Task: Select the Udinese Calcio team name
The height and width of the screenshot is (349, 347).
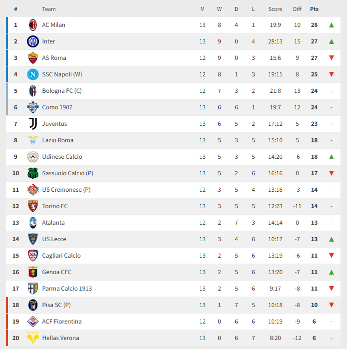Action: 62,157
